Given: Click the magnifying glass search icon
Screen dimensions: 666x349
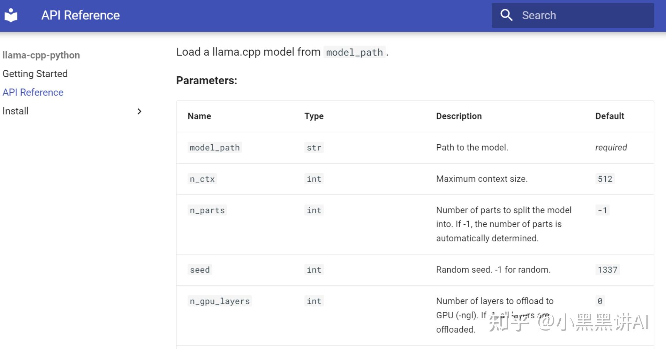Looking at the screenshot, I should point(506,15).
